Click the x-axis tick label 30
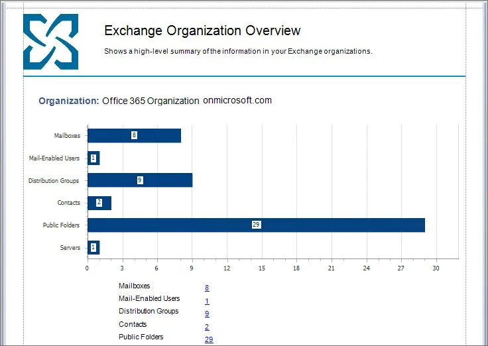 pyautogui.click(x=436, y=268)
